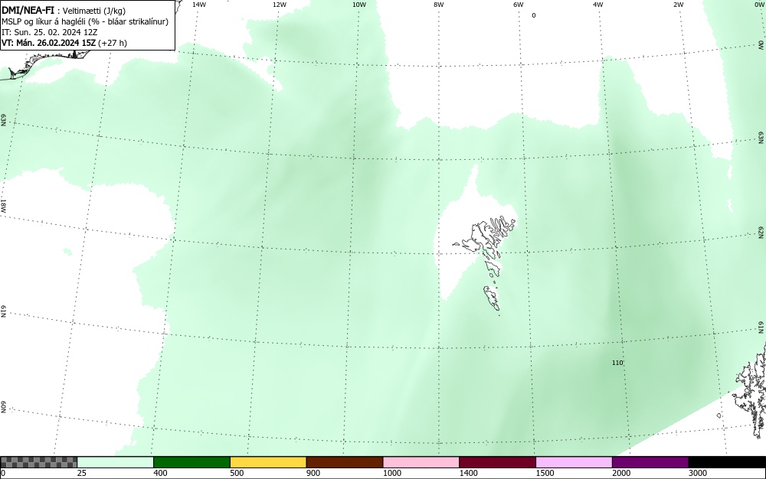Click the "25" legend value
This screenshot has height=479, width=766.
point(82,473)
